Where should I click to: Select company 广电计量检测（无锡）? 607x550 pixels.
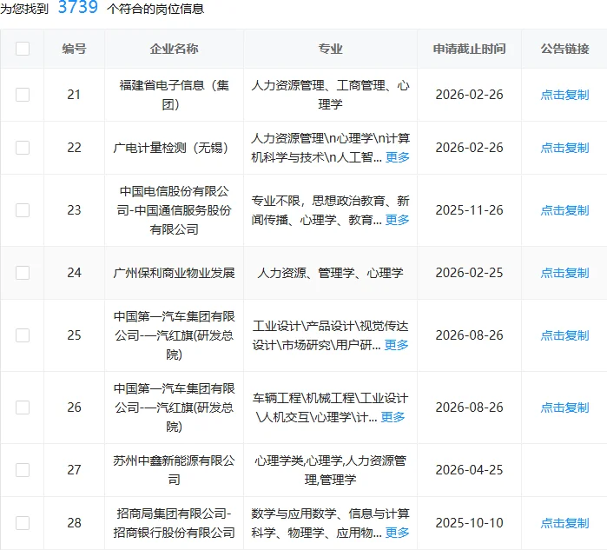(x=174, y=148)
